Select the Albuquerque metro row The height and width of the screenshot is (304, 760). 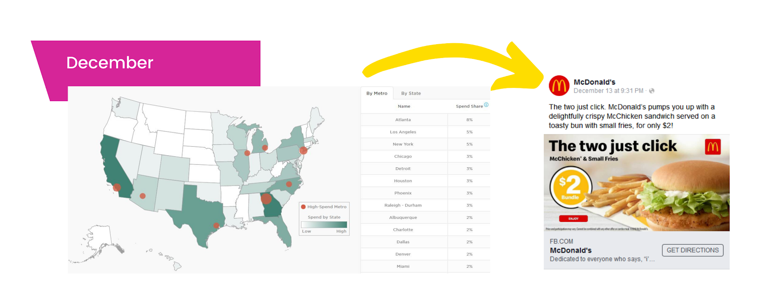(x=425, y=218)
